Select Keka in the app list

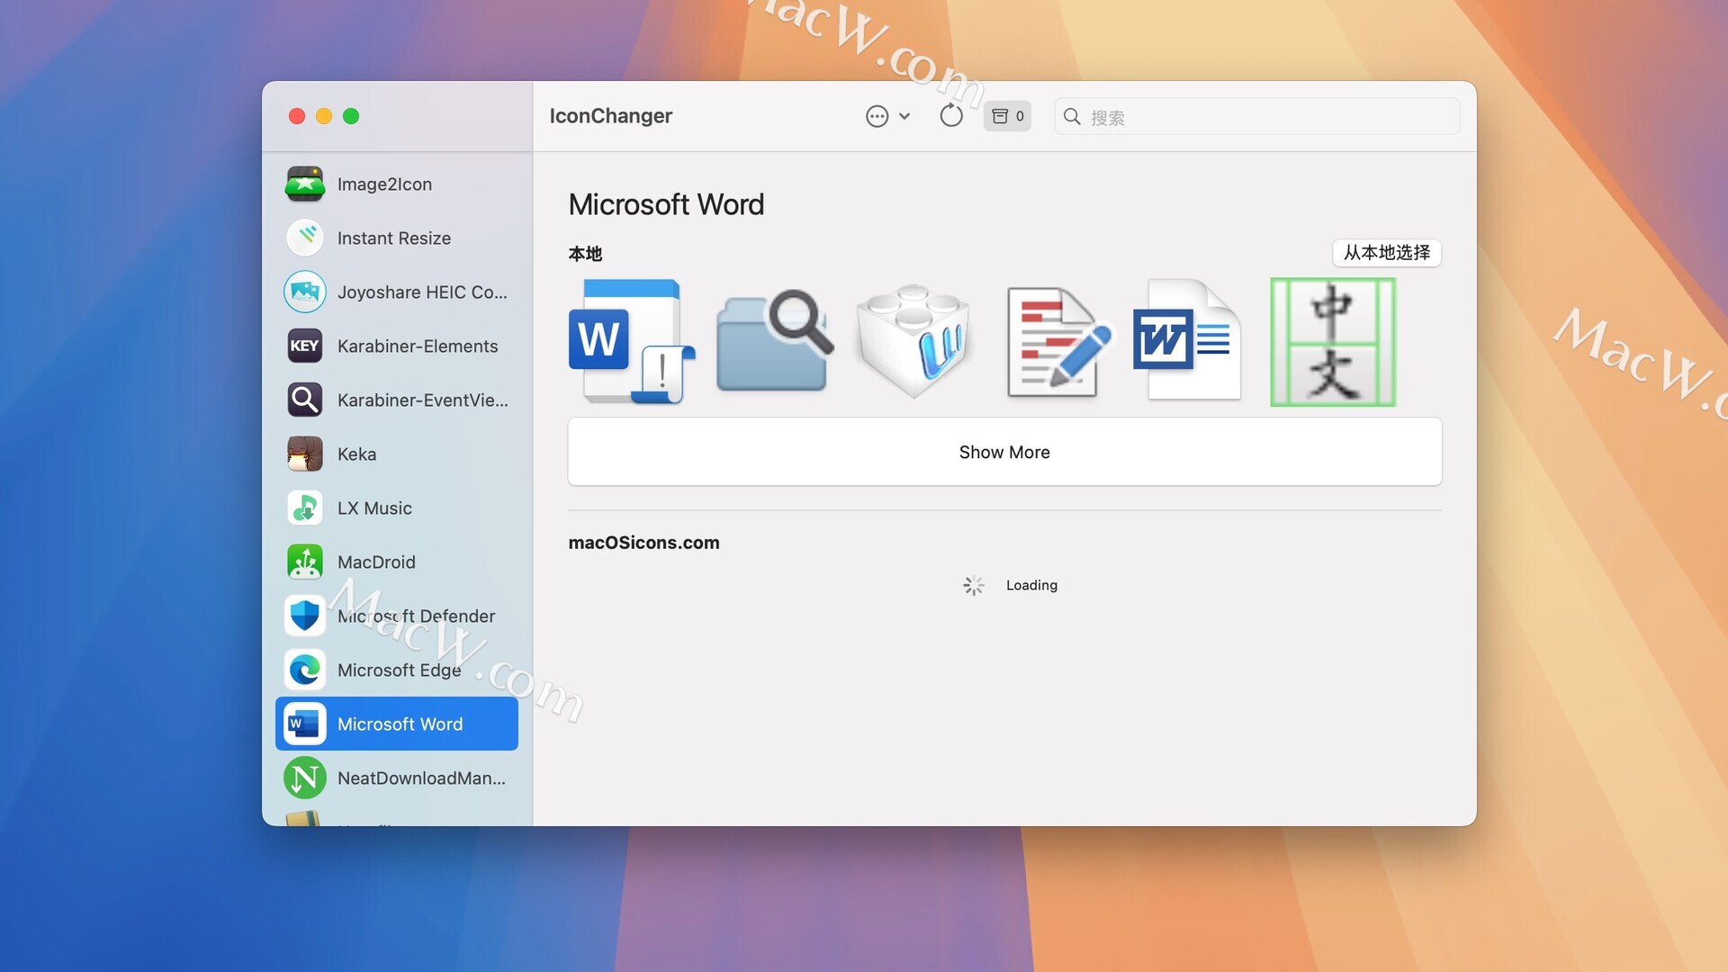(397, 454)
